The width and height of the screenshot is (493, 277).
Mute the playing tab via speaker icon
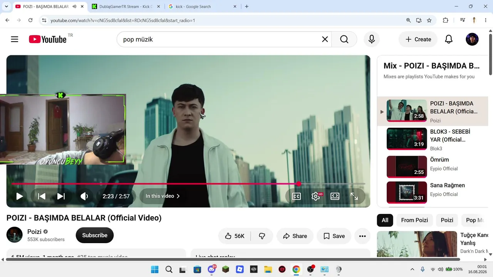74,7
